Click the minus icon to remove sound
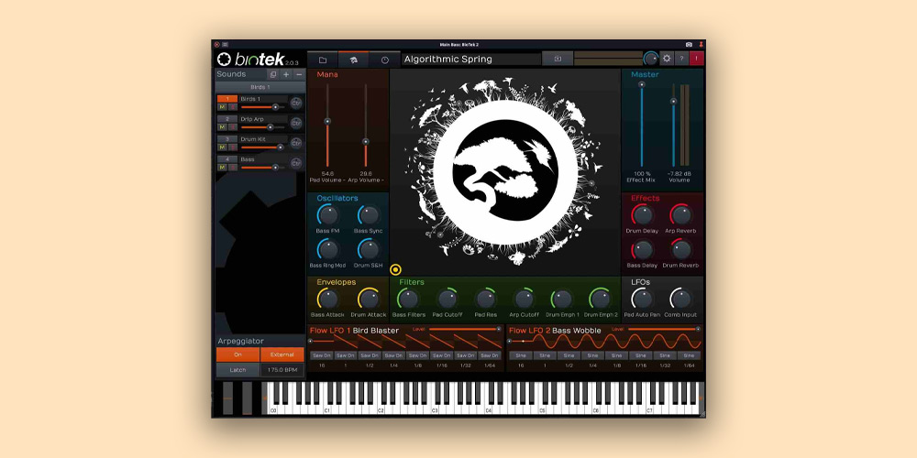 [299, 74]
